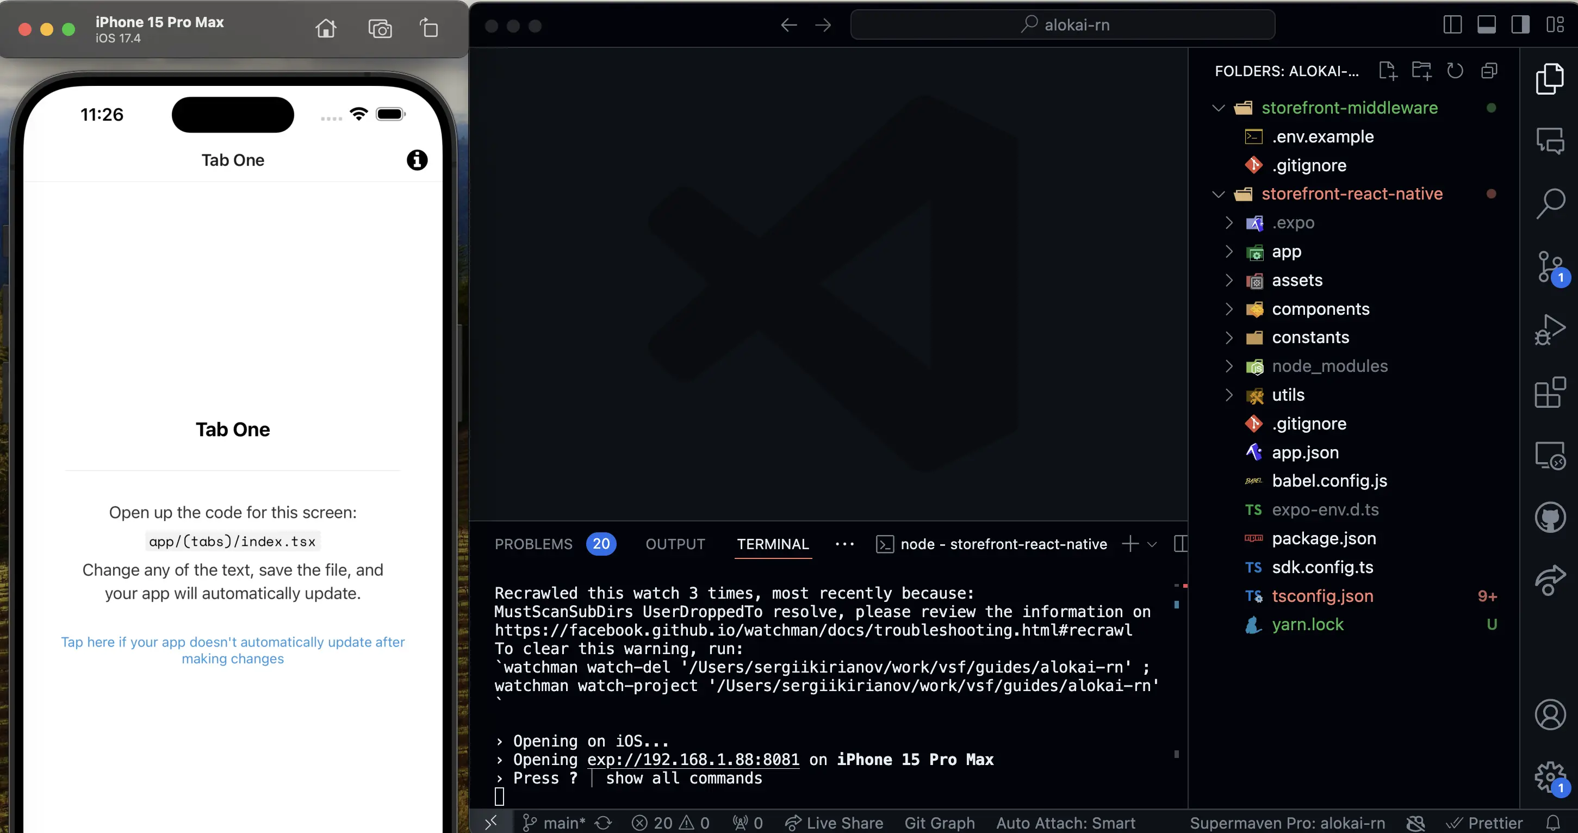1578x833 pixels.
Task: Open the Search view in the activity bar
Action: [1550, 204]
